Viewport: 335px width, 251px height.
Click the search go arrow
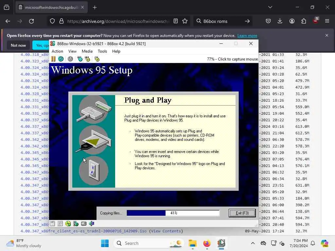(247, 21)
